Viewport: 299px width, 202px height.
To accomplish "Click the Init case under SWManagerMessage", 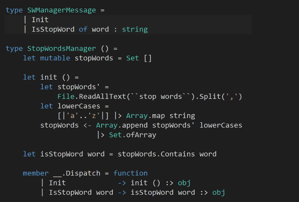I will (40, 20).
